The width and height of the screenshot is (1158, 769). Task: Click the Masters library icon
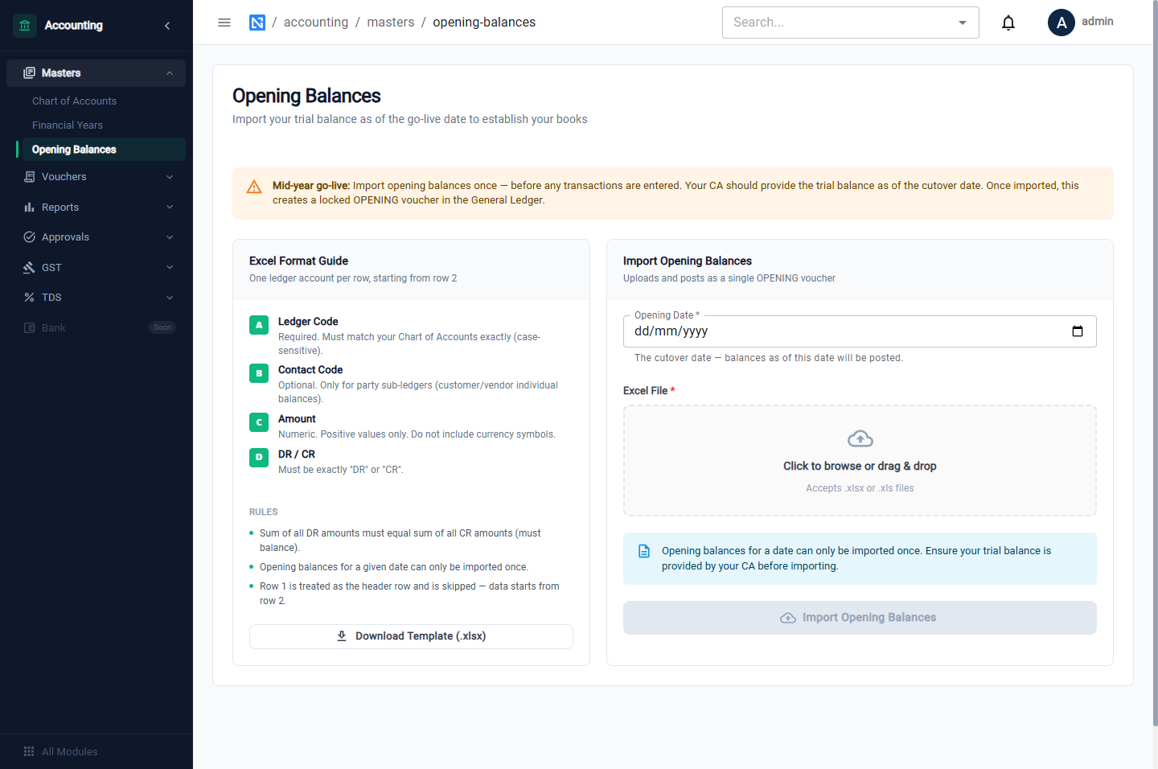pos(30,73)
